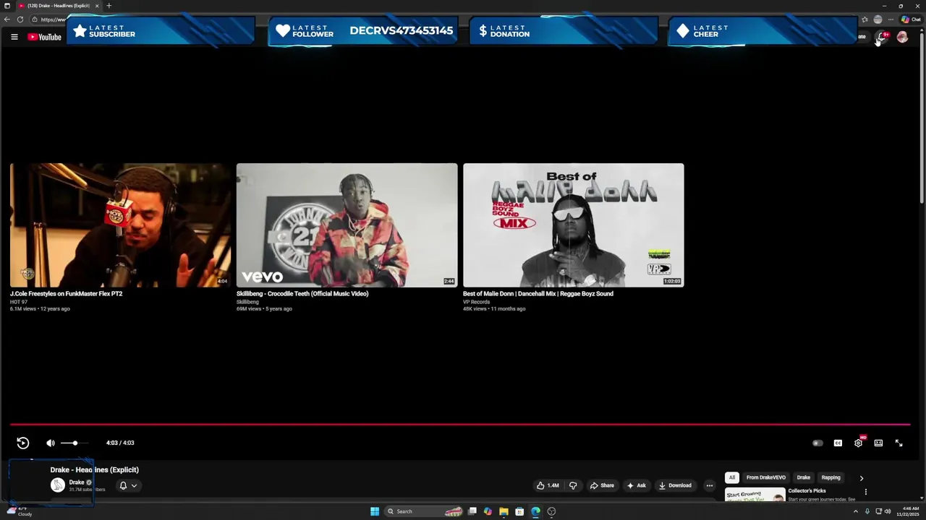Open the J.Cole Freestyles on FunkMaster Flex title
The height and width of the screenshot is (520, 926).
click(66, 294)
